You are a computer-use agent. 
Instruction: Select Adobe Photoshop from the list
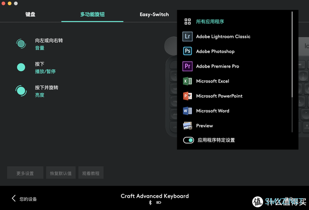[215, 52]
